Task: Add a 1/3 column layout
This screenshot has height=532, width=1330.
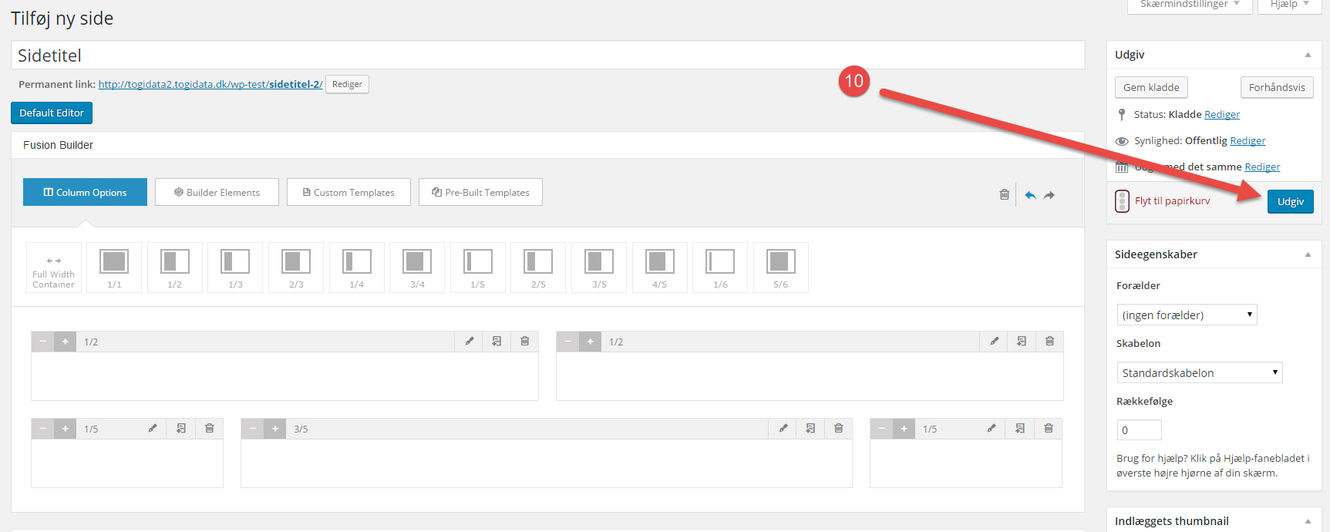Action: [x=235, y=268]
